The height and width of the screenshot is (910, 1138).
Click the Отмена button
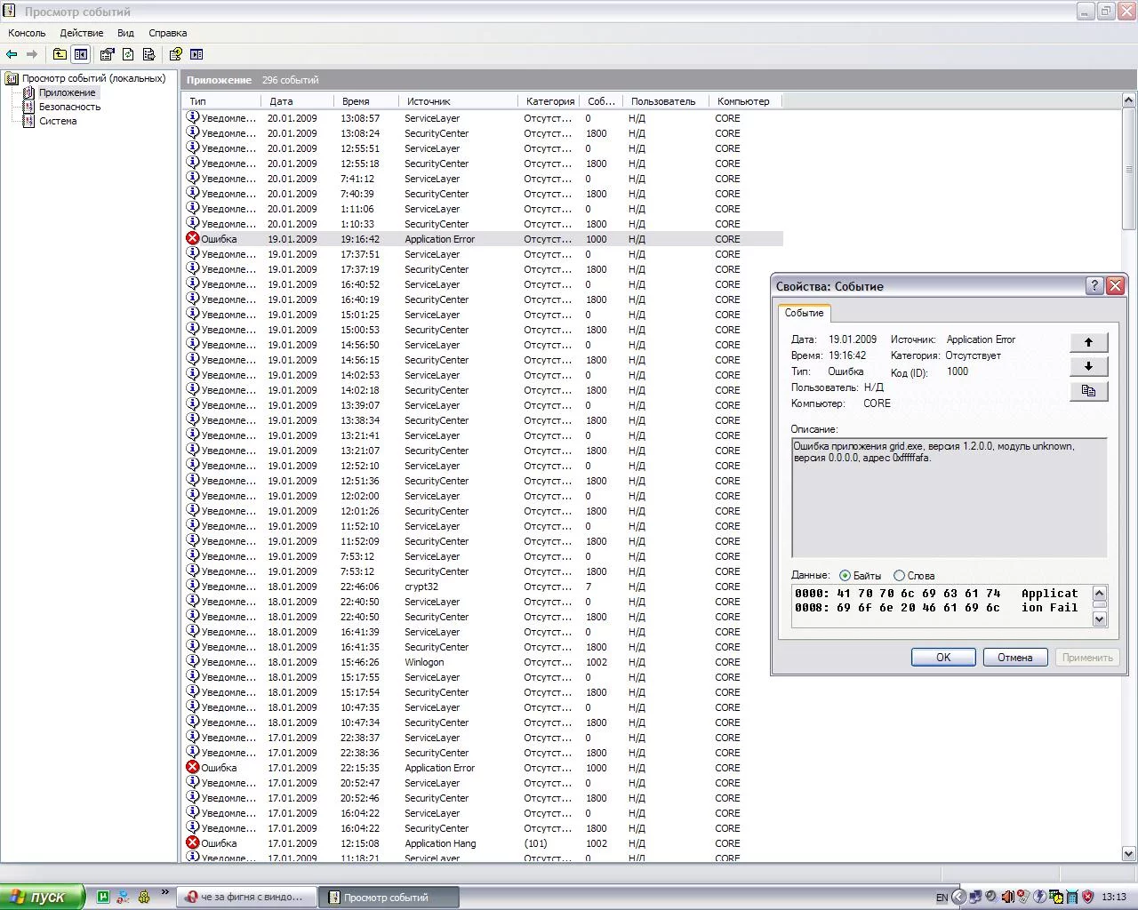(x=1014, y=658)
